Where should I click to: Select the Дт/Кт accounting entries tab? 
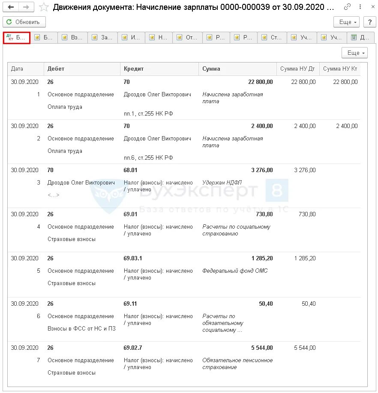(x=17, y=38)
